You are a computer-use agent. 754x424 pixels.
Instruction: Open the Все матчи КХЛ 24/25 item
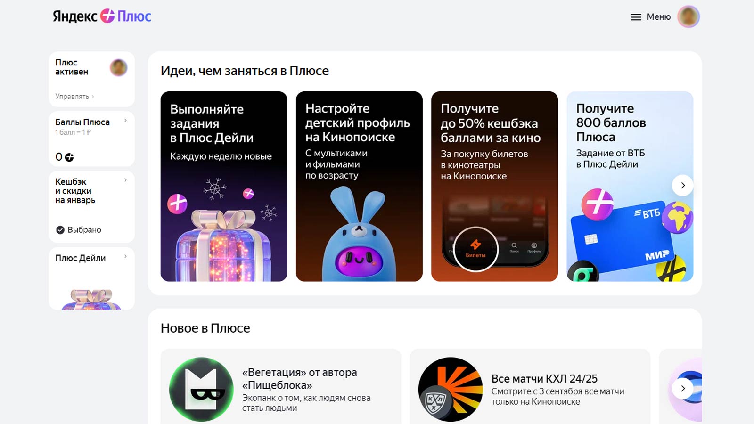click(530, 386)
